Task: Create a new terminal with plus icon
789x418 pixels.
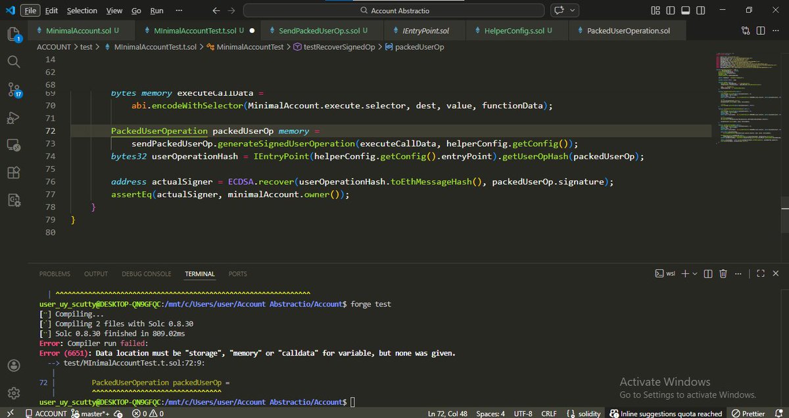Action: pos(684,274)
